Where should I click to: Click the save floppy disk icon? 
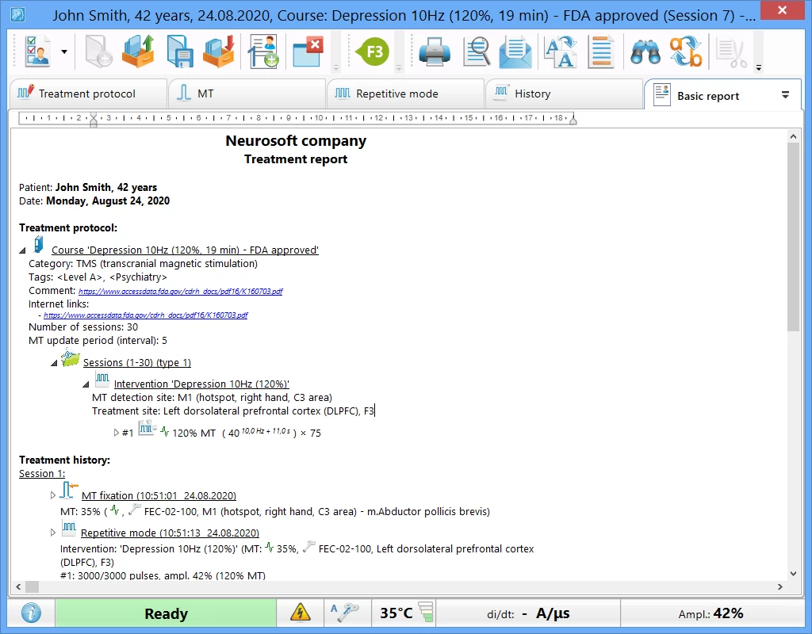181,52
